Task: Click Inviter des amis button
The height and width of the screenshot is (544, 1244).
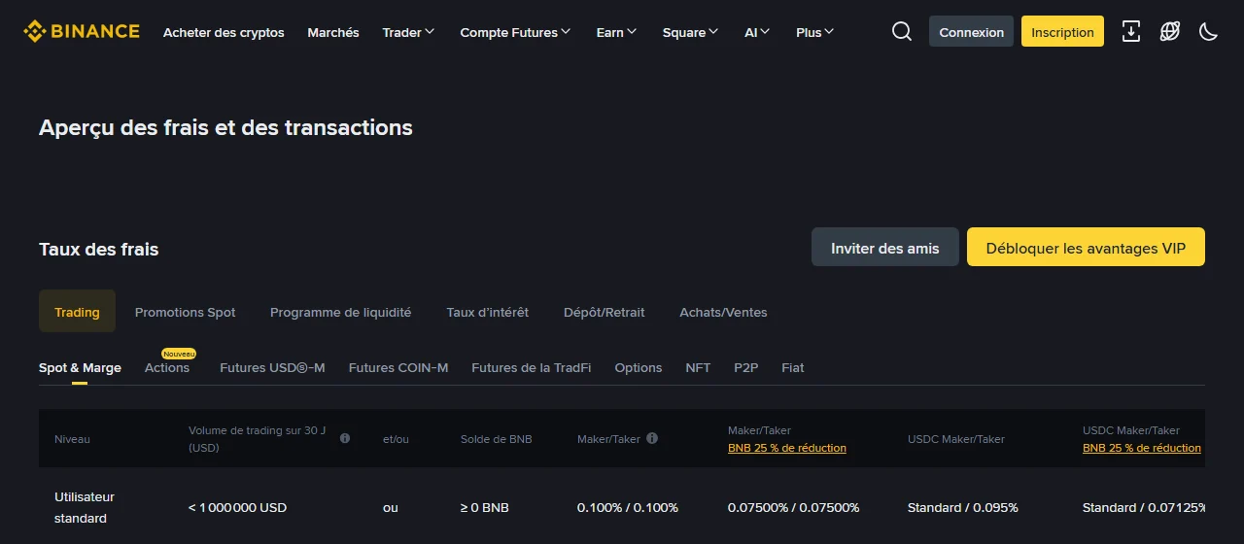Action: (x=885, y=247)
